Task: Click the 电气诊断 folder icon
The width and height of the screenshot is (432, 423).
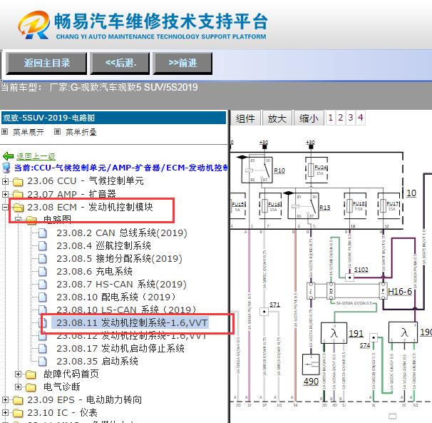Action: [x=31, y=387]
